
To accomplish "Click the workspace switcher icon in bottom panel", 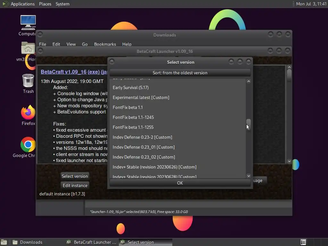I will point(303,242).
